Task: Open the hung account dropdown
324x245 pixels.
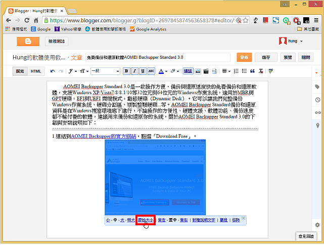Action: tap(291, 41)
